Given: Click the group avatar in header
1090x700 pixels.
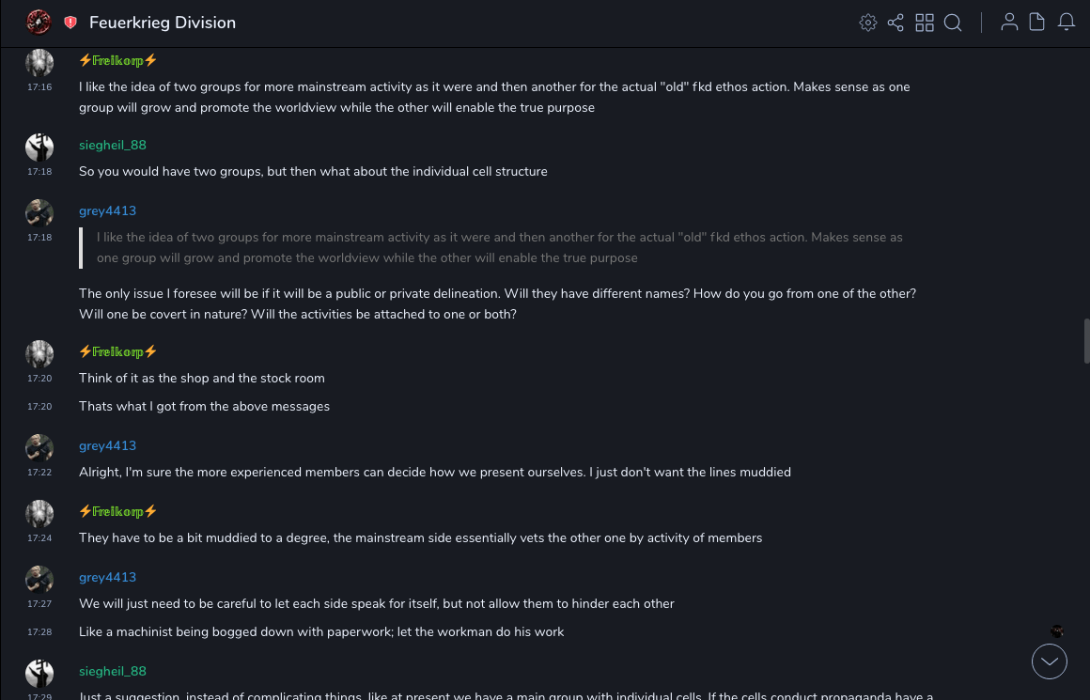Looking at the screenshot, I should point(39,23).
